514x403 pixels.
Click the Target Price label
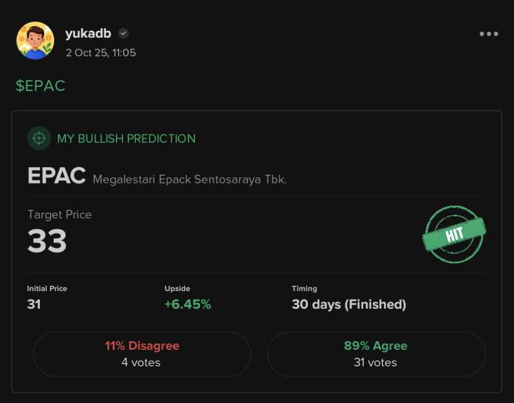click(60, 215)
